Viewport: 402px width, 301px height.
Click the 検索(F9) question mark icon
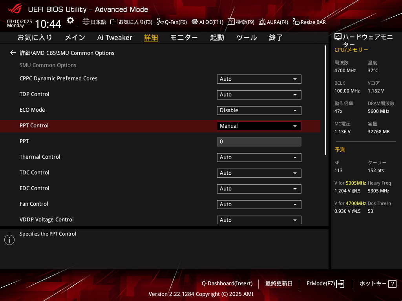(231, 22)
